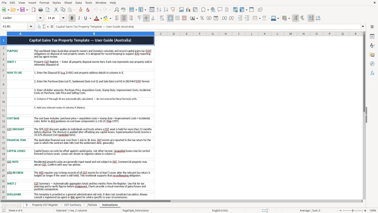Viewport: 378px width, 213px height.
Task: Apply the red font color swatch
Action: click(97, 18)
